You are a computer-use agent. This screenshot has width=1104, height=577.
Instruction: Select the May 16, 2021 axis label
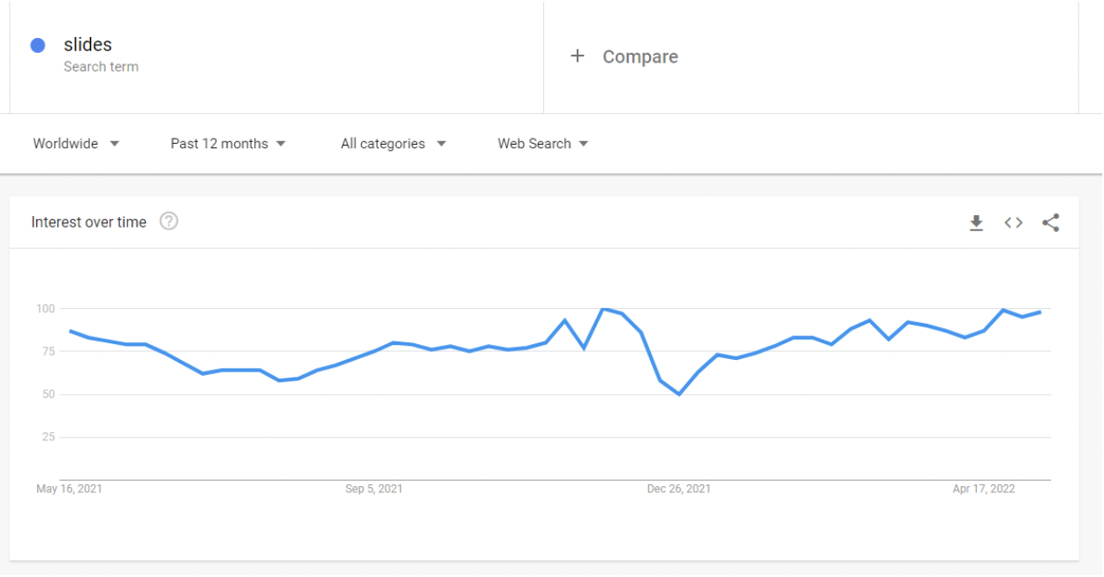coord(67,488)
